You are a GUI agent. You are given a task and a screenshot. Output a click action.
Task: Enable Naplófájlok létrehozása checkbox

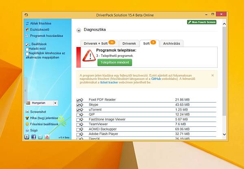(x=27, y=54)
